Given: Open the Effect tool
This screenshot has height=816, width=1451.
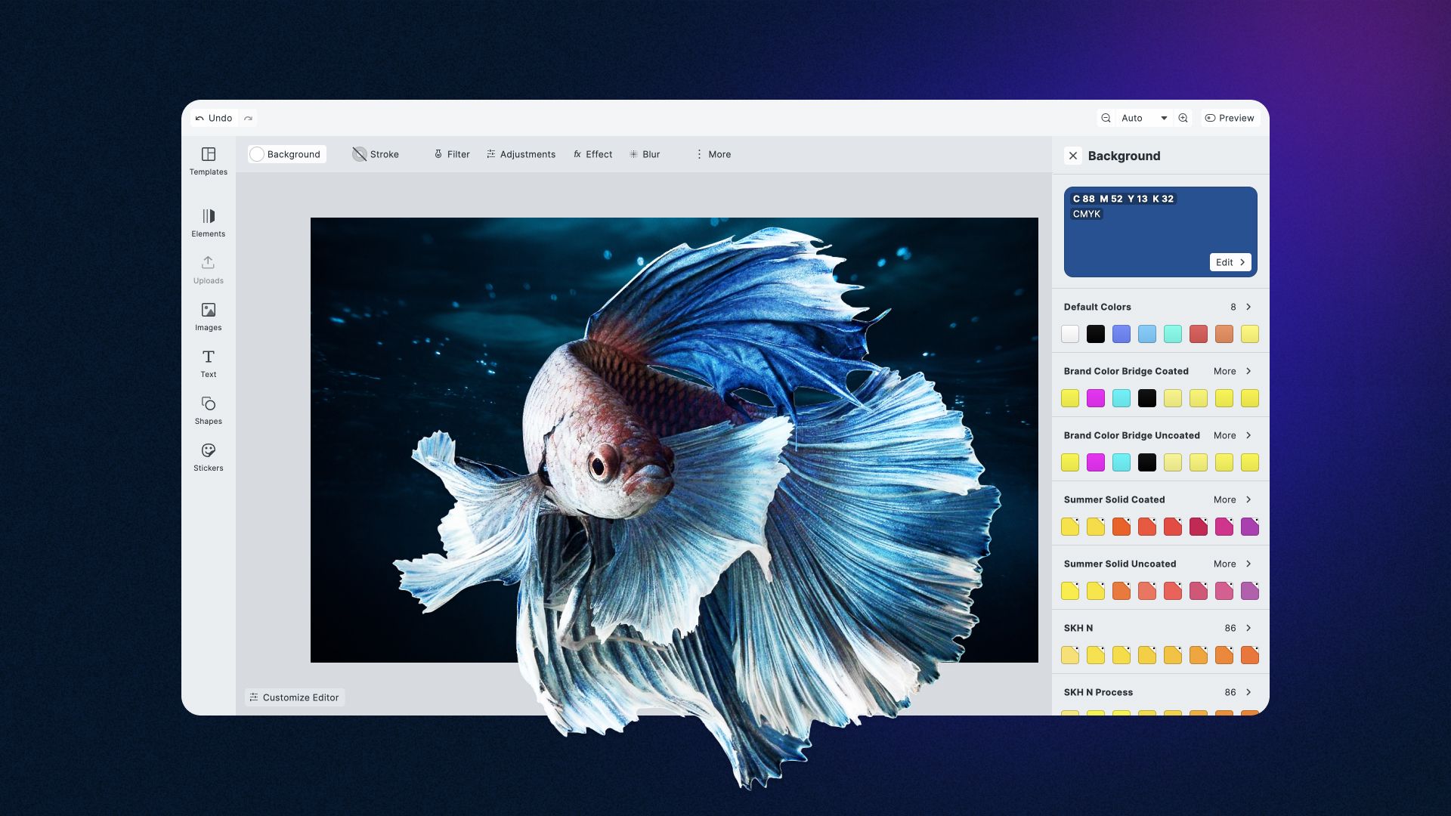Looking at the screenshot, I should pos(593,154).
